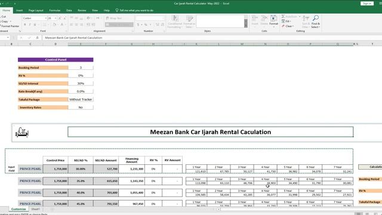Open the Clipboard dialog launcher
The height and width of the screenshot is (215, 382).
pos(20,31)
